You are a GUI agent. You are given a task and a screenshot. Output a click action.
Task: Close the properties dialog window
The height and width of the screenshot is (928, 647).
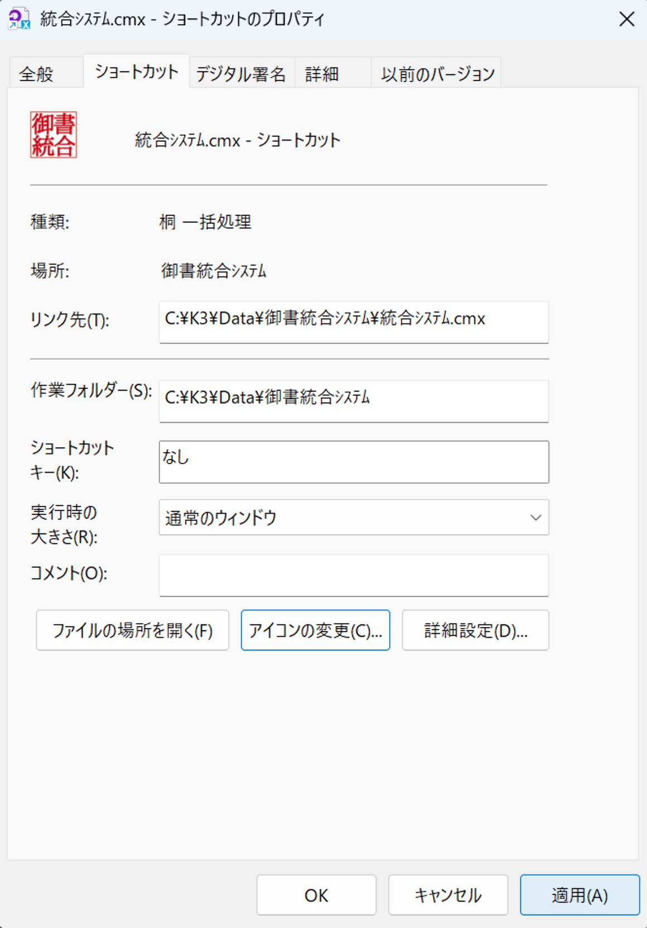point(626,19)
